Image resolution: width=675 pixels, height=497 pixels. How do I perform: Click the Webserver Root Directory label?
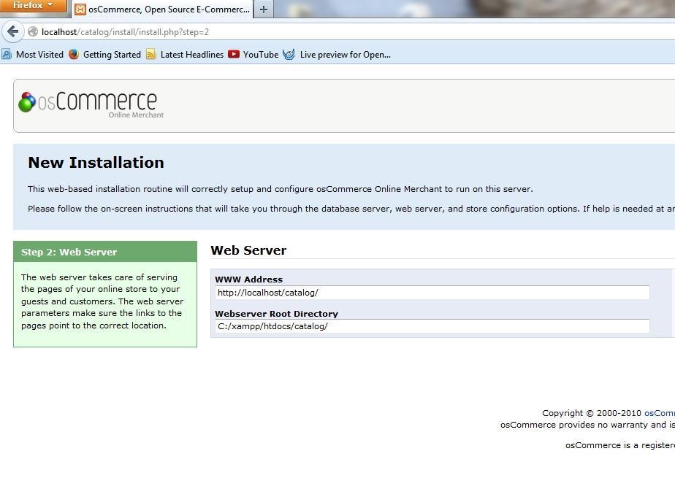pos(276,314)
